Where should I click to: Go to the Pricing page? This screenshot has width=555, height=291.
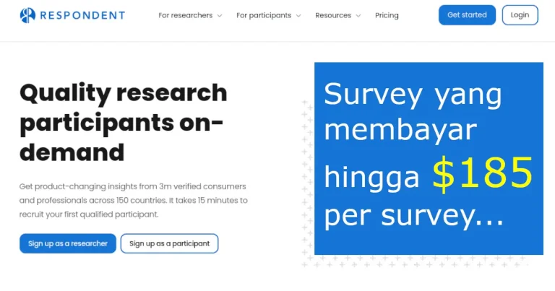[x=387, y=15]
